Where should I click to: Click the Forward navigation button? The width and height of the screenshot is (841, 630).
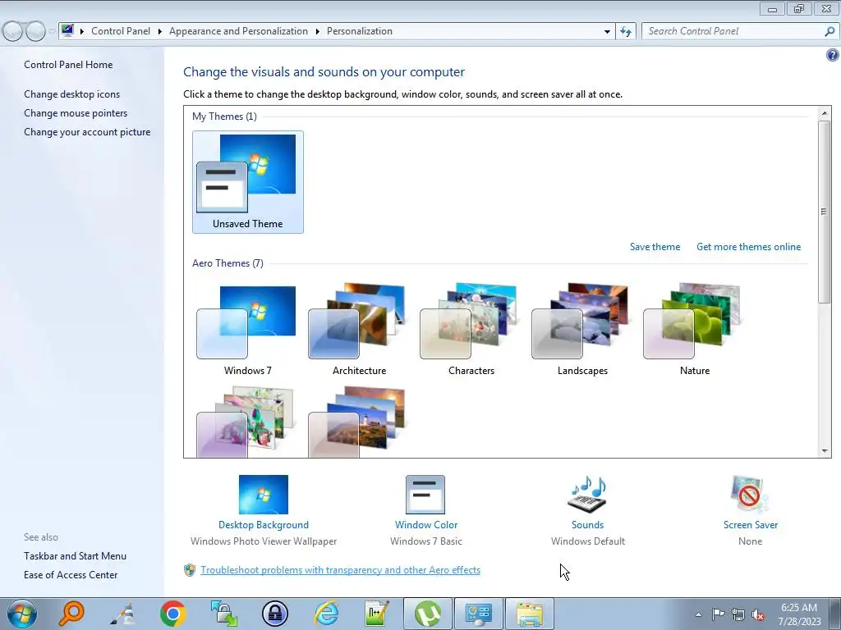point(35,32)
